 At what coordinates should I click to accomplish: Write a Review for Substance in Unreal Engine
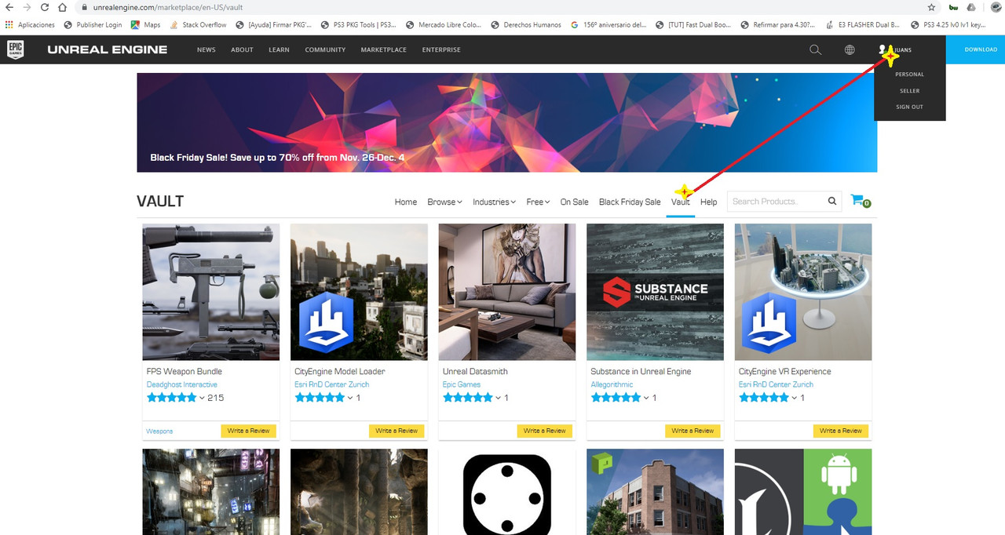pyautogui.click(x=693, y=431)
